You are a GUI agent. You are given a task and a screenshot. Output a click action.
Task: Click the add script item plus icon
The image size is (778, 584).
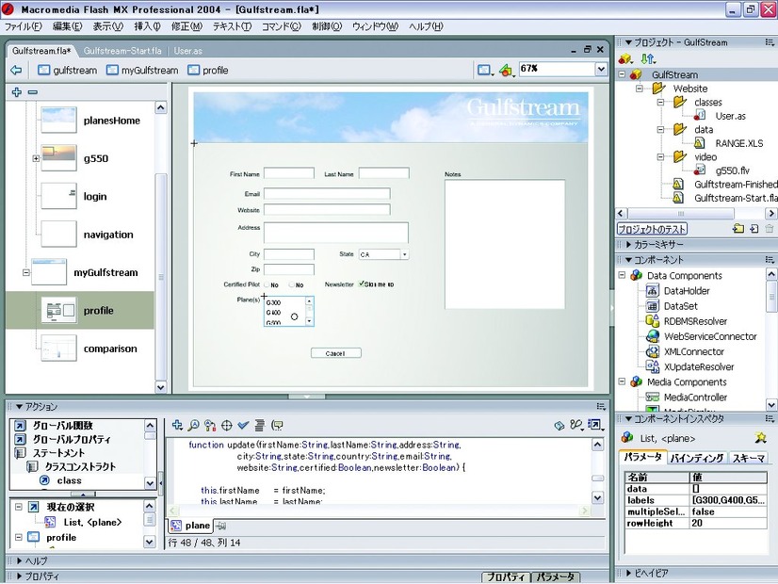pos(178,426)
